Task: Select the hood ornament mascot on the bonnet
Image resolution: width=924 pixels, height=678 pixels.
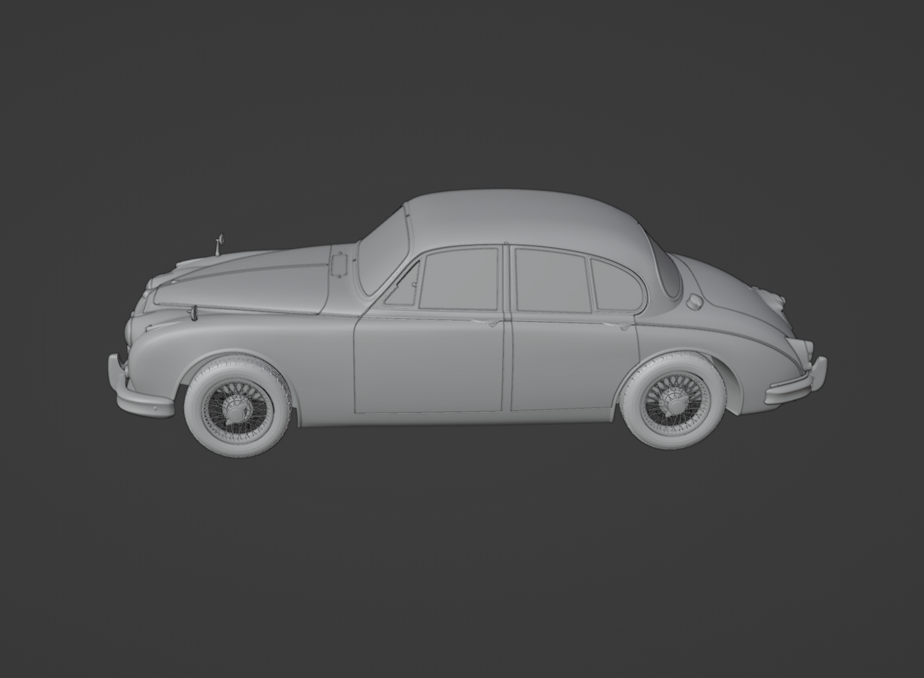Action: 219,243
